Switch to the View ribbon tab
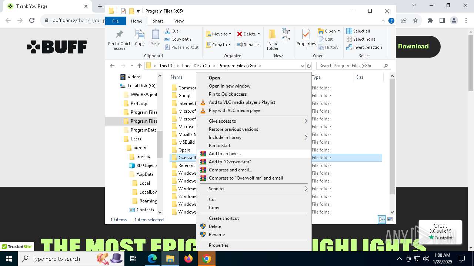 point(179,21)
